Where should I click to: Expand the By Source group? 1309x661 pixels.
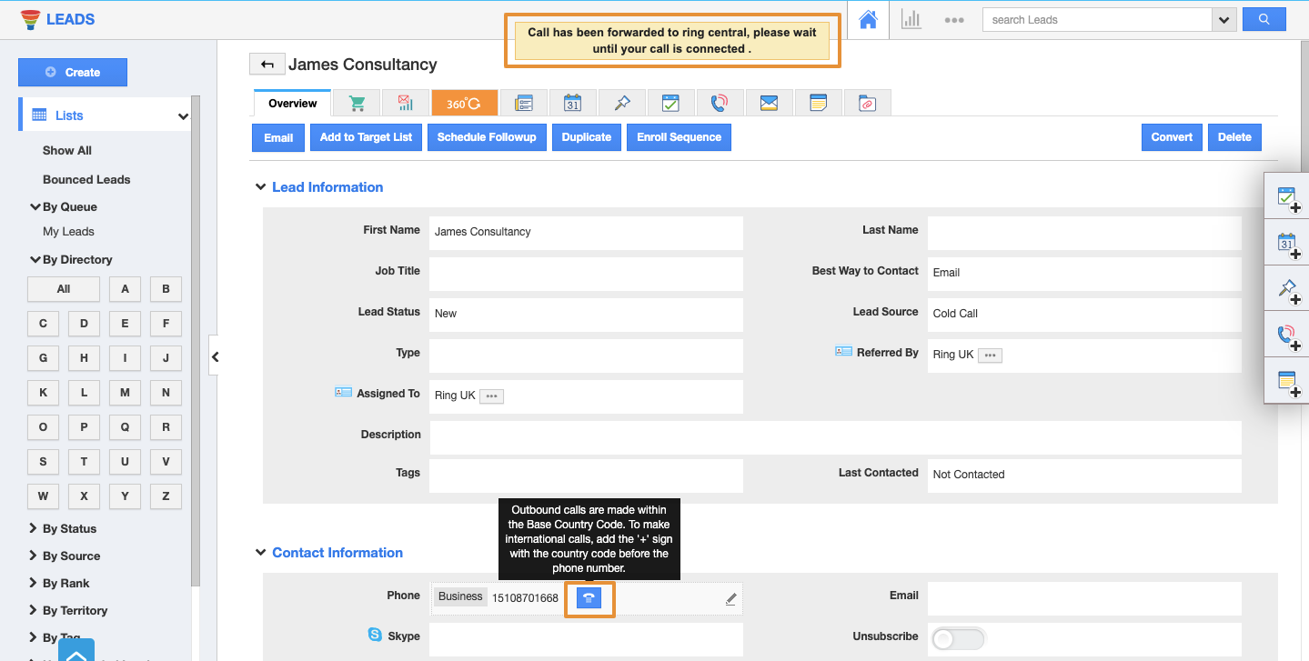pos(34,556)
